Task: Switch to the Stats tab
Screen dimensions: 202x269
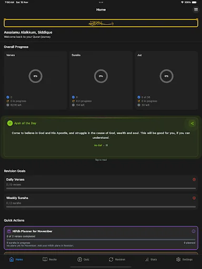Action: 150,260
